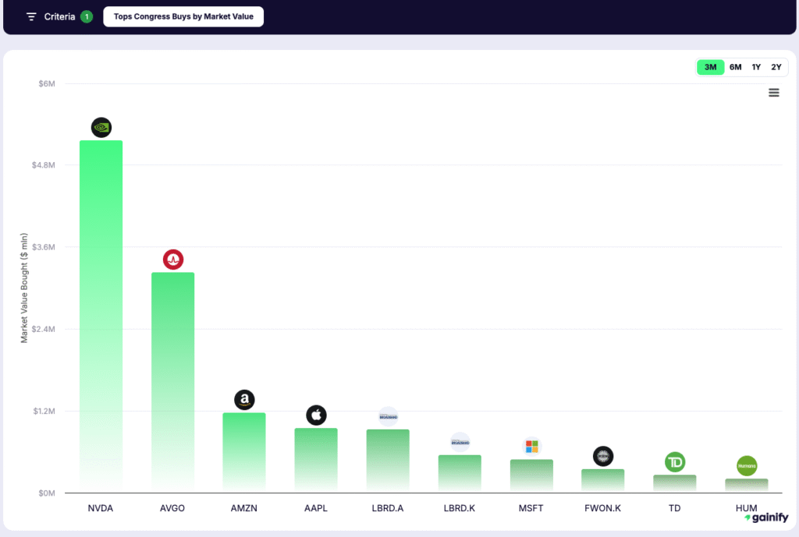This screenshot has width=799, height=537.
Task: Open the chart hamburger menu
Action: 774,93
